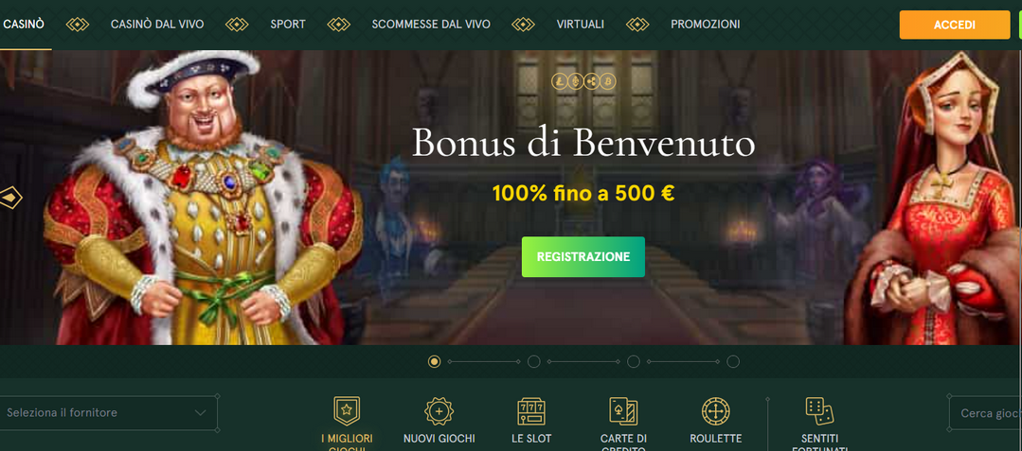Click the previous slide arrow on banner
This screenshot has height=451, width=1022.
pyautogui.click(x=11, y=198)
